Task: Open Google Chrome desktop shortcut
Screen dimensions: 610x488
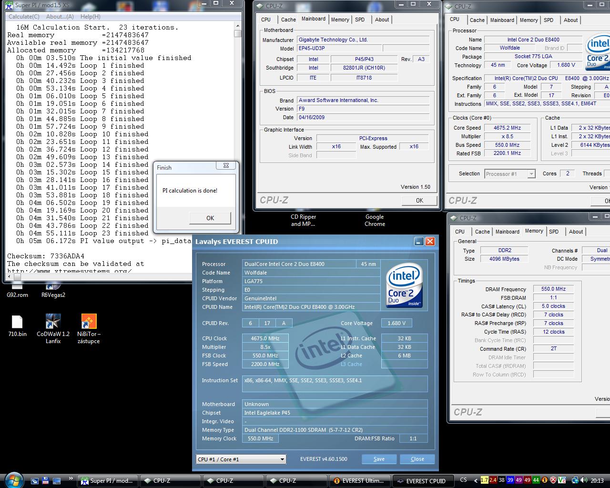Action: (375, 220)
